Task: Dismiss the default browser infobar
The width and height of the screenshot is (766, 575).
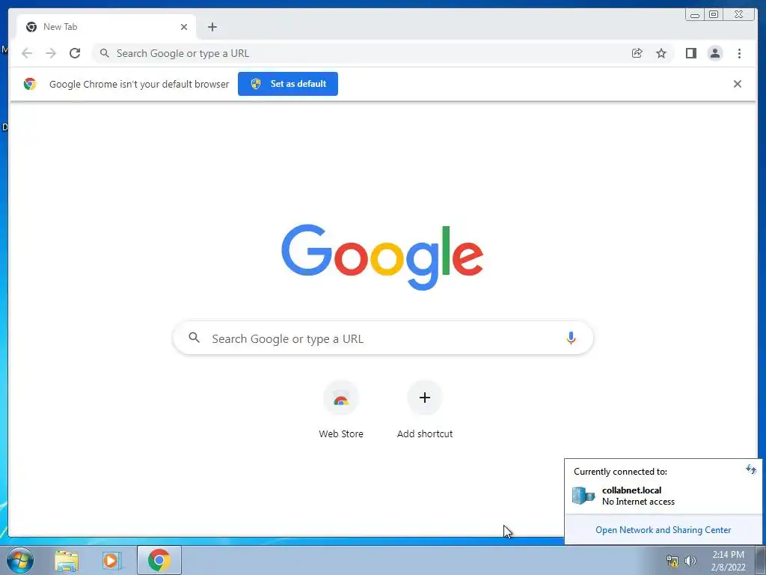Action: coord(737,84)
